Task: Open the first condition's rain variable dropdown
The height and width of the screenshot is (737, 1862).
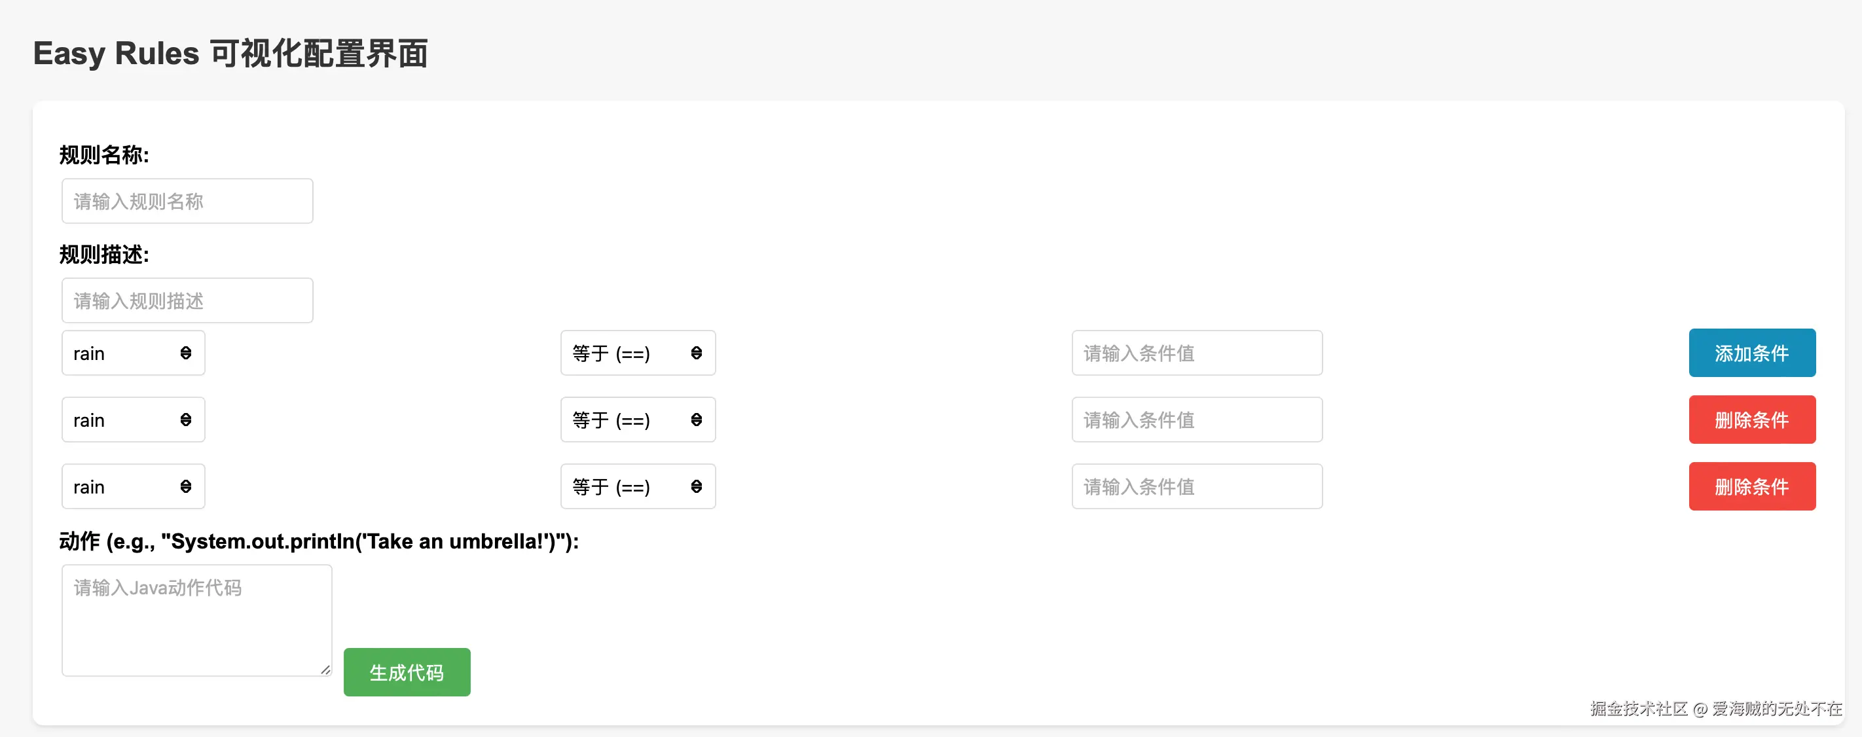Action: pyautogui.click(x=134, y=353)
